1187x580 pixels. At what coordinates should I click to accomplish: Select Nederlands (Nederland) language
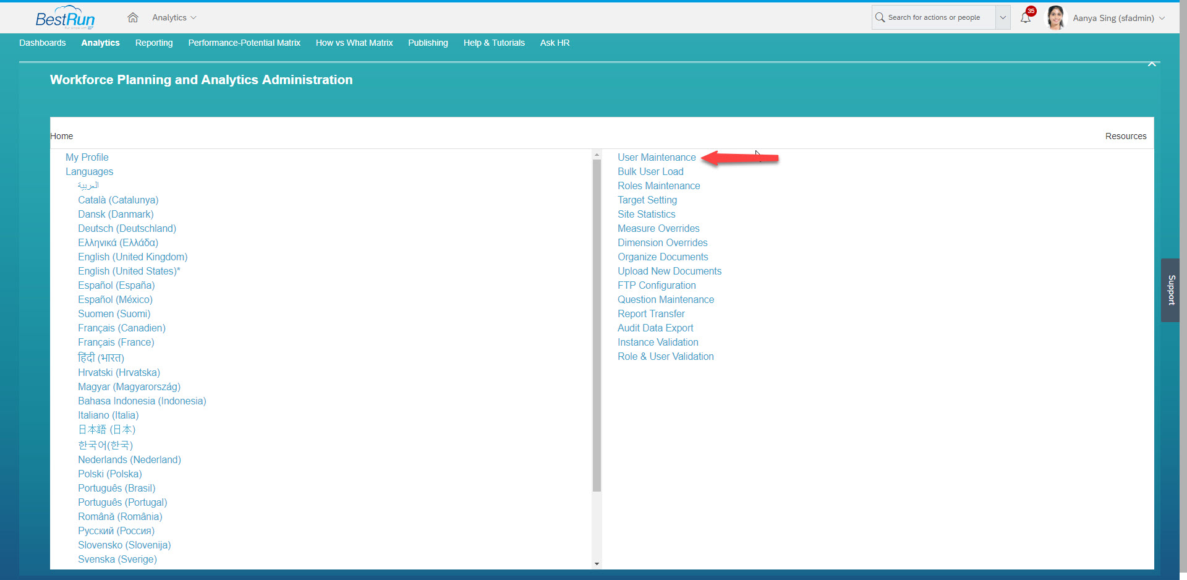click(x=129, y=459)
